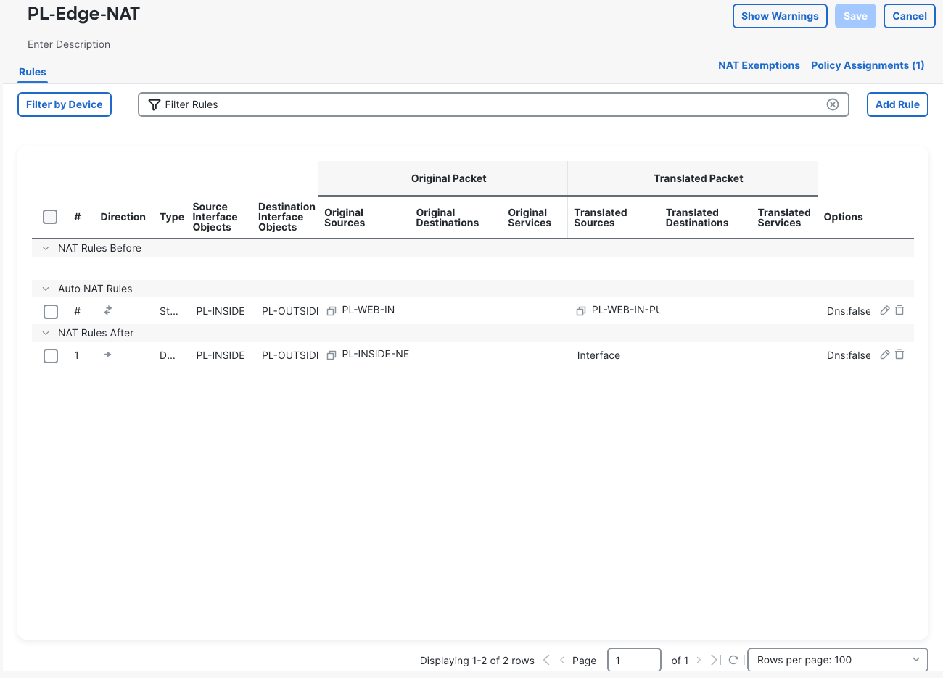Click the page number field
This screenshot has width=943, height=678.
pyautogui.click(x=634, y=660)
